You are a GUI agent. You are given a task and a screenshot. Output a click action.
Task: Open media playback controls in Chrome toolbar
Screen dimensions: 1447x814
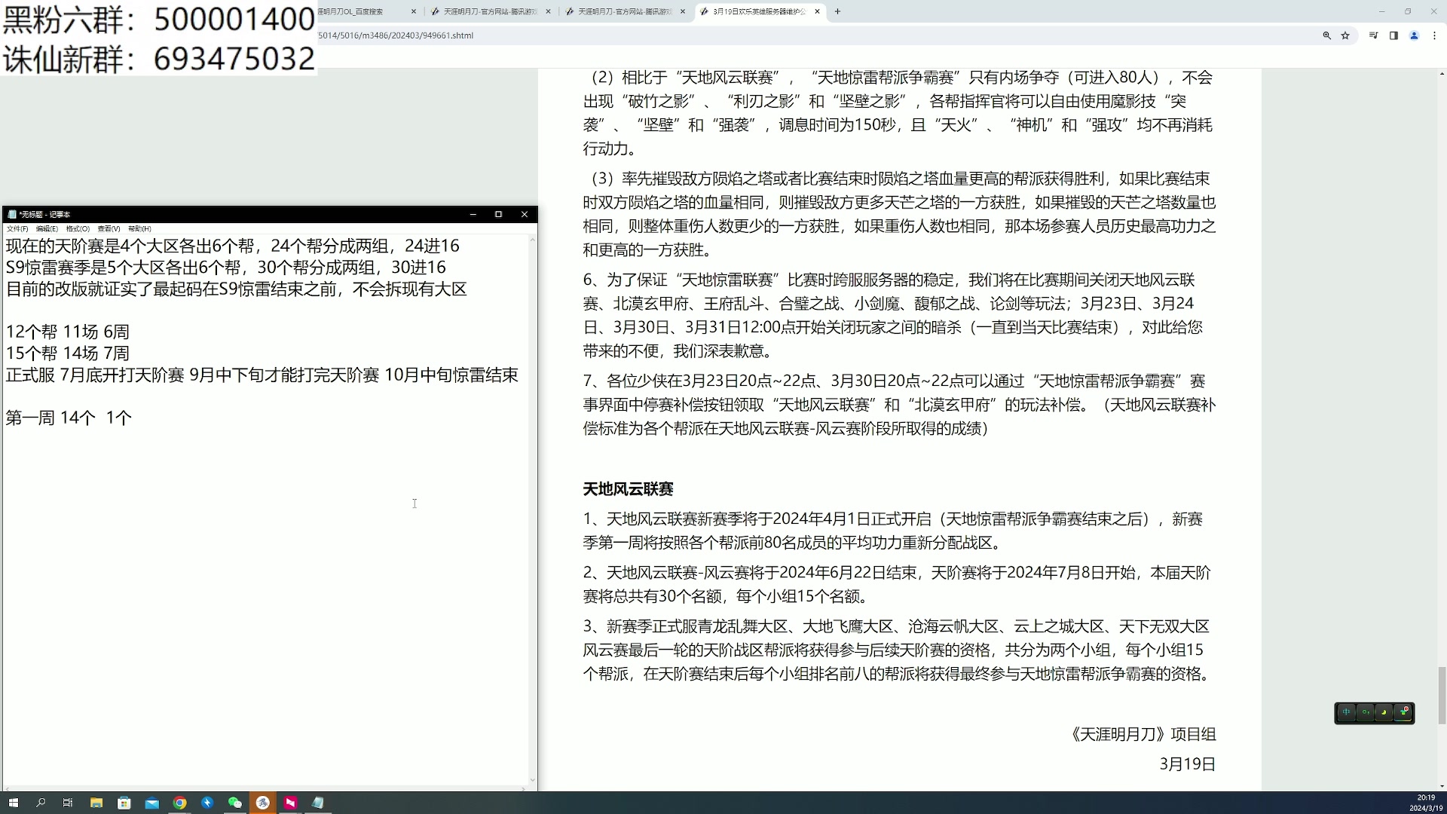point(1373,35)
